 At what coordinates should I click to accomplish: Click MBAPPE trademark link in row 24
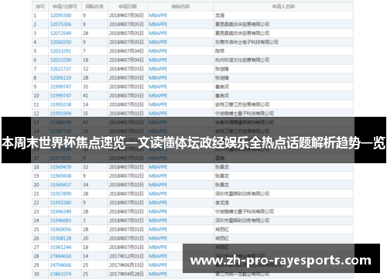tap(158, 220)
